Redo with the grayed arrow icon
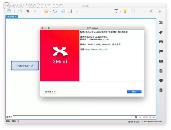This screenshot has height=130, width=171. tap(35, 11)
